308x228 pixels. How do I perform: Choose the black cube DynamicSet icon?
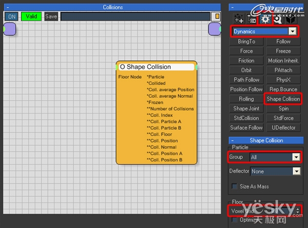(x=291, y=19)
